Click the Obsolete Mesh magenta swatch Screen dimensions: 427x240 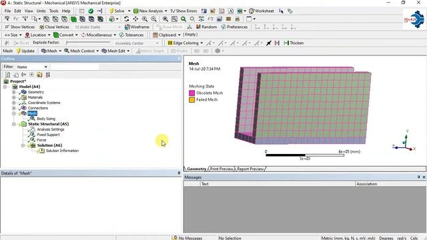pos(192,93)
